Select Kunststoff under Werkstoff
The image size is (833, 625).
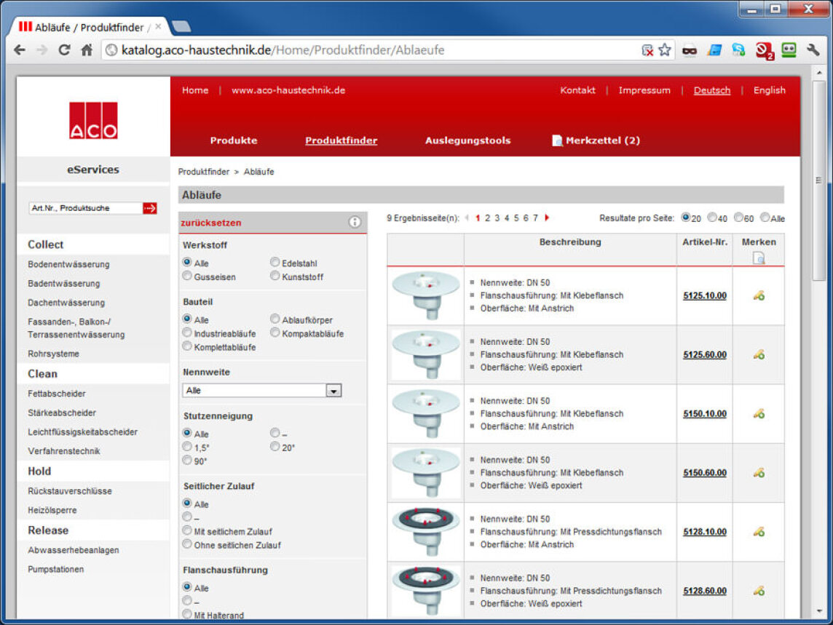pyautogui.click(x=275, y=276)
